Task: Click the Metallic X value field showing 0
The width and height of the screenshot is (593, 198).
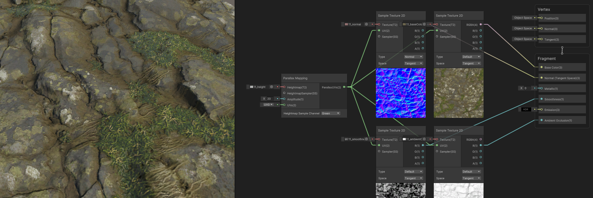Action: (527, 88)
